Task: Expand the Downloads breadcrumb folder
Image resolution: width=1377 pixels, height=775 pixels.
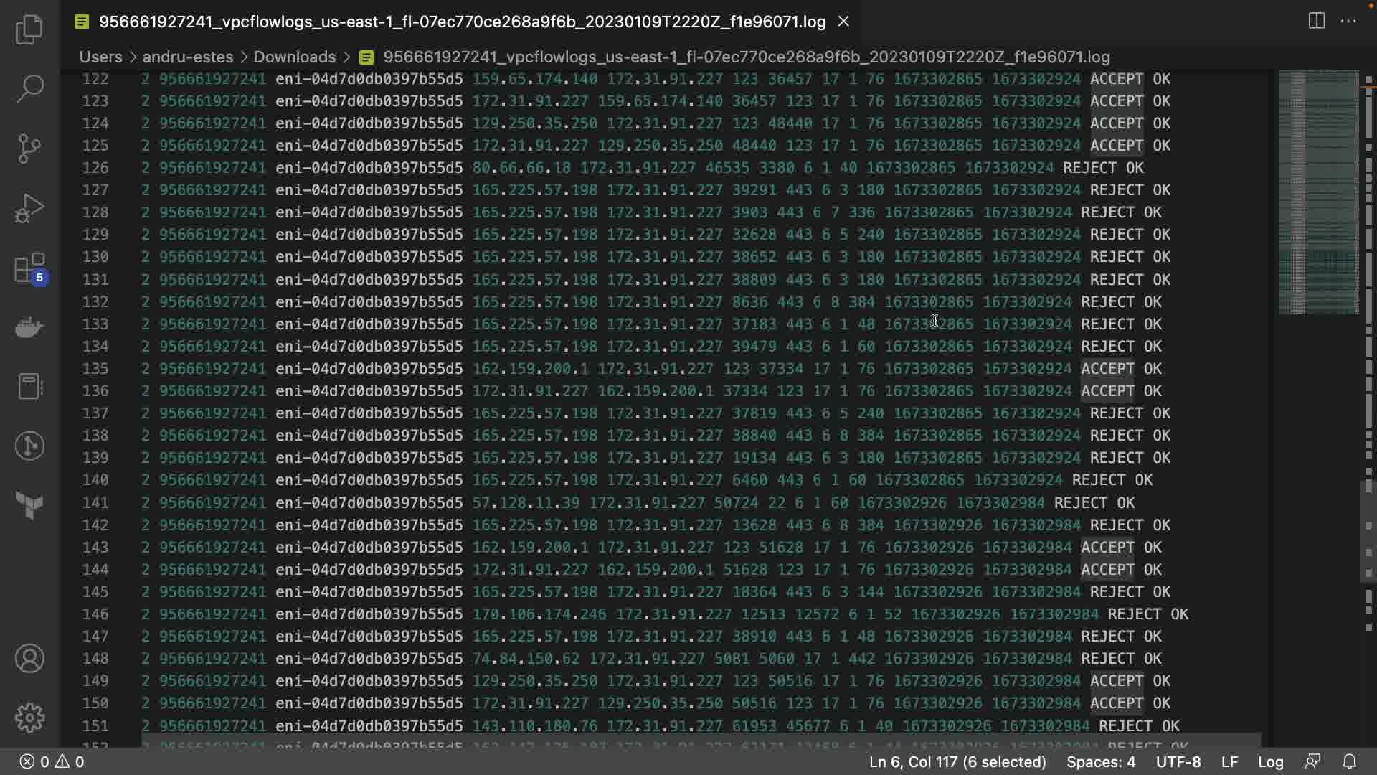Action: click(x=294, y=57)
